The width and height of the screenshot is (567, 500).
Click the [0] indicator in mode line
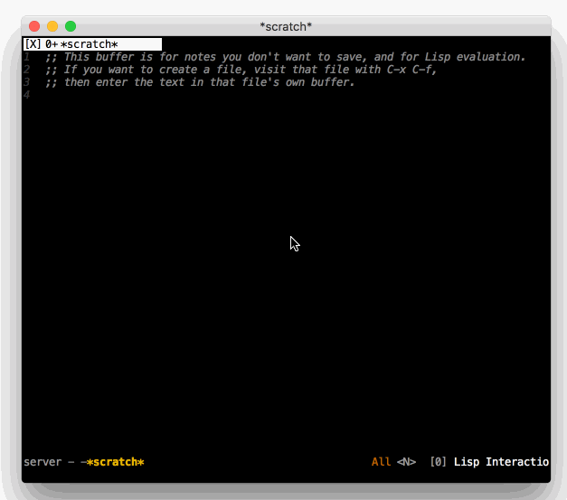(x=438, y=462)
